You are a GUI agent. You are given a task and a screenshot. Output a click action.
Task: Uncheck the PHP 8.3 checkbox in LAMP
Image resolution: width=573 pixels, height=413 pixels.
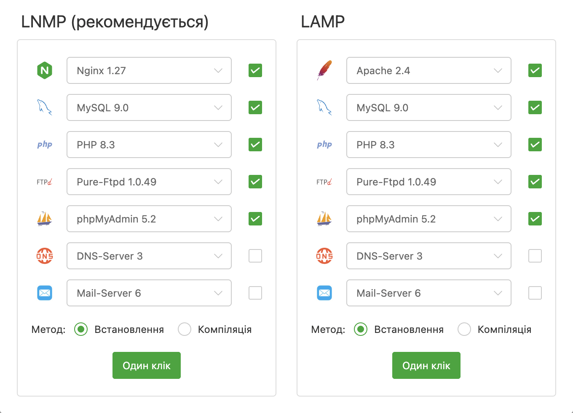tap(535, 145)
